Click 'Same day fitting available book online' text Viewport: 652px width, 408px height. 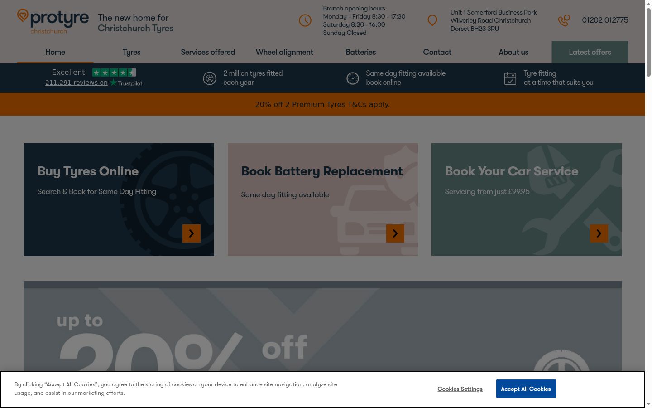tap(406, 78)
